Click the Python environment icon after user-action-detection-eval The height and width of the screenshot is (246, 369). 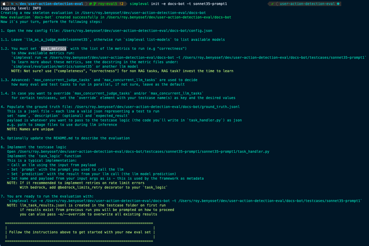[338, 4]
